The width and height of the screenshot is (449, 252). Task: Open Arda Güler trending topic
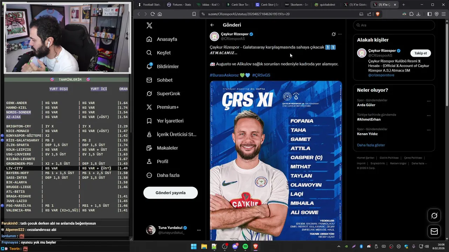[366, 105]
